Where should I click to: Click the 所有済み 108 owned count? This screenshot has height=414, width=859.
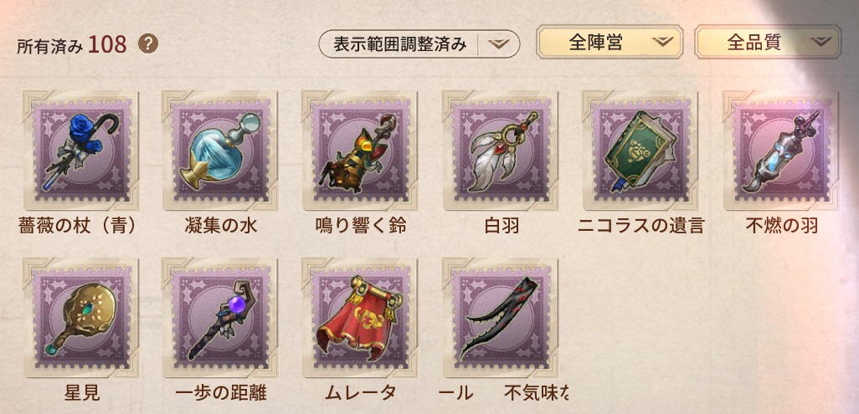tap(72, 45)
